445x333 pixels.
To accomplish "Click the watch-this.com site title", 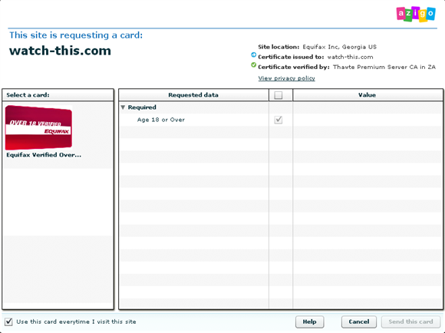I will coord(60,51).
